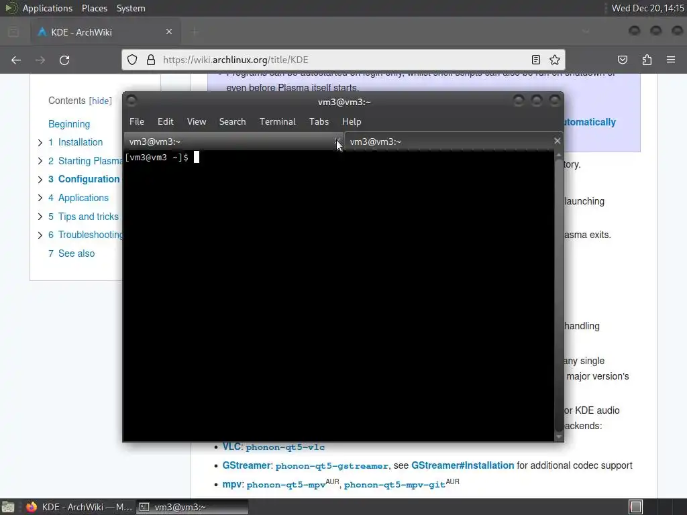Open Firefox hamburger application menu
687x515 pixels.
tap(671, 60)
